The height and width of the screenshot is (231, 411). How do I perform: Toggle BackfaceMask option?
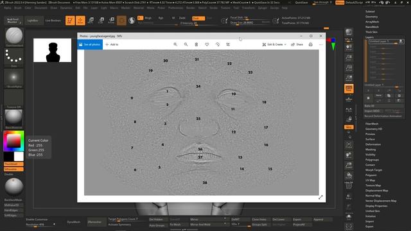[13, 200]
